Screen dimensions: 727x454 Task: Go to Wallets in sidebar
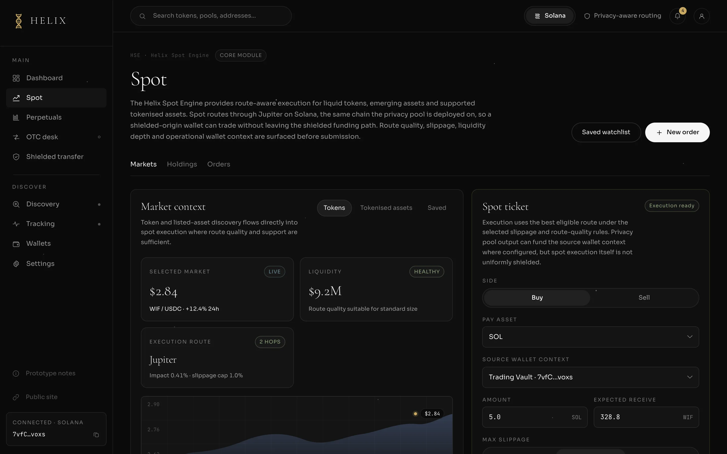[56, 244]
